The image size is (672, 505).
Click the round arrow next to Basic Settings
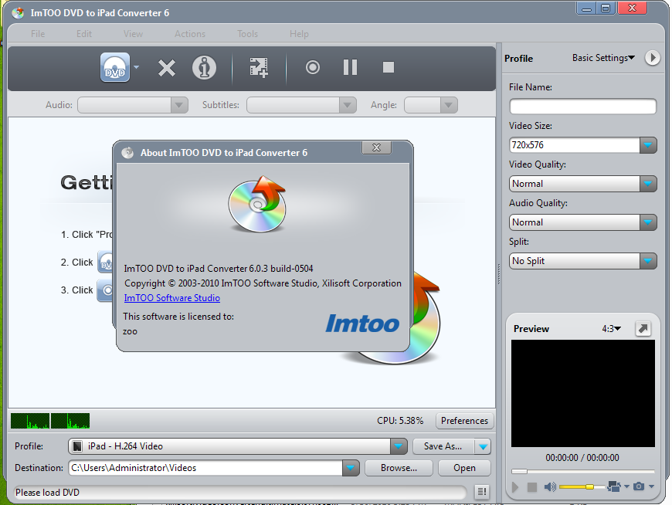[652, 57]
